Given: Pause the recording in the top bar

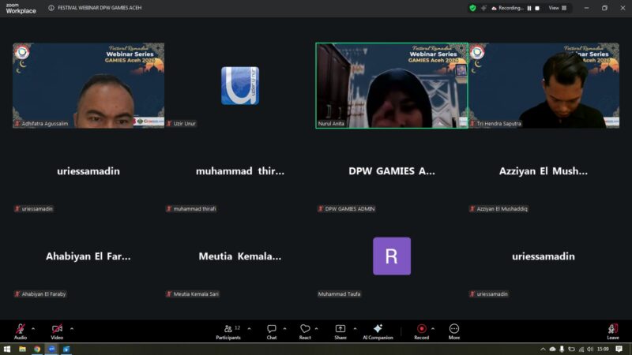Looking at the screenshot, I should 529,8.
